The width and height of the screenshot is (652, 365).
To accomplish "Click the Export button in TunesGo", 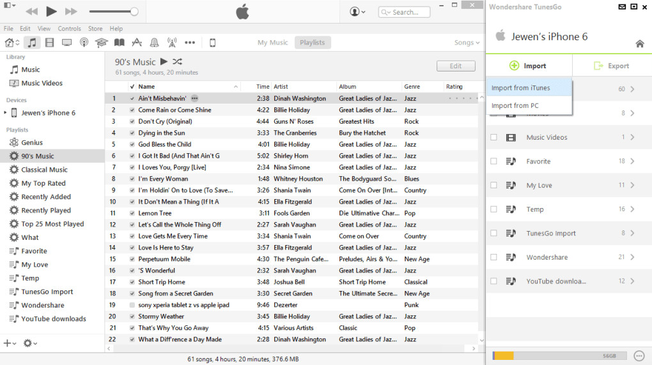I will coord(611,66).
